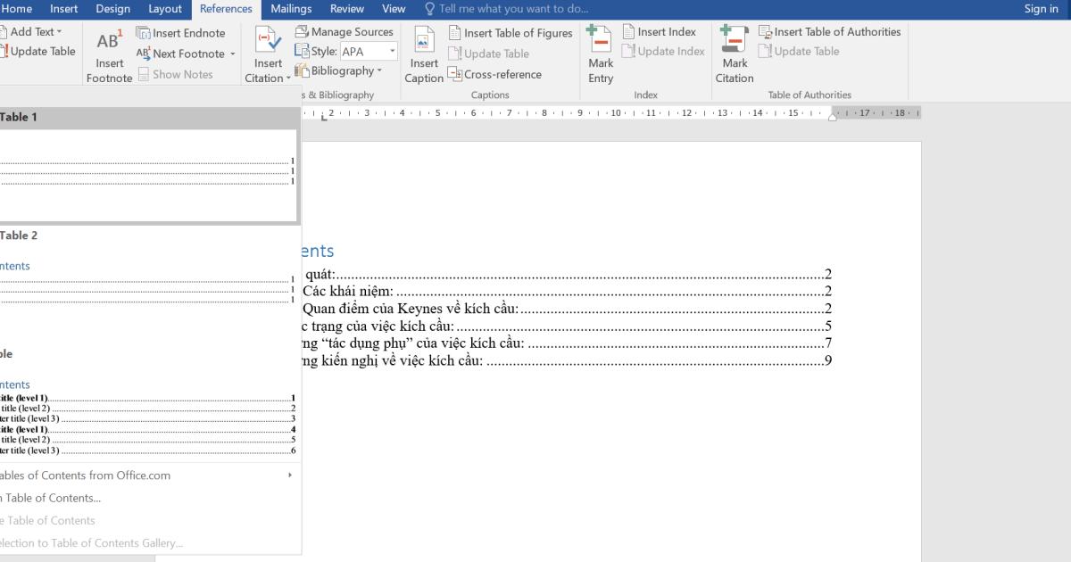Click the right indent marker on ruler
The image size is (1071, 562).
pos(833,116)
